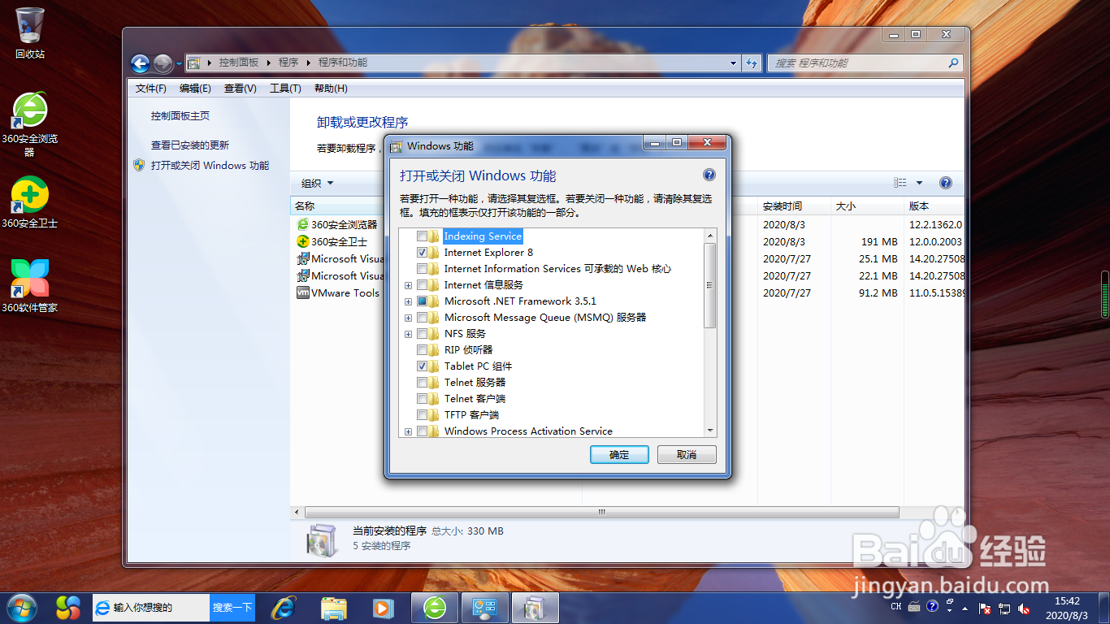Image resolution: width=1110 pixels, height=624 pixels.
Task: Expand Internet 信息服务 tree node
Action: pyautogui.click(x=408, y=285)
